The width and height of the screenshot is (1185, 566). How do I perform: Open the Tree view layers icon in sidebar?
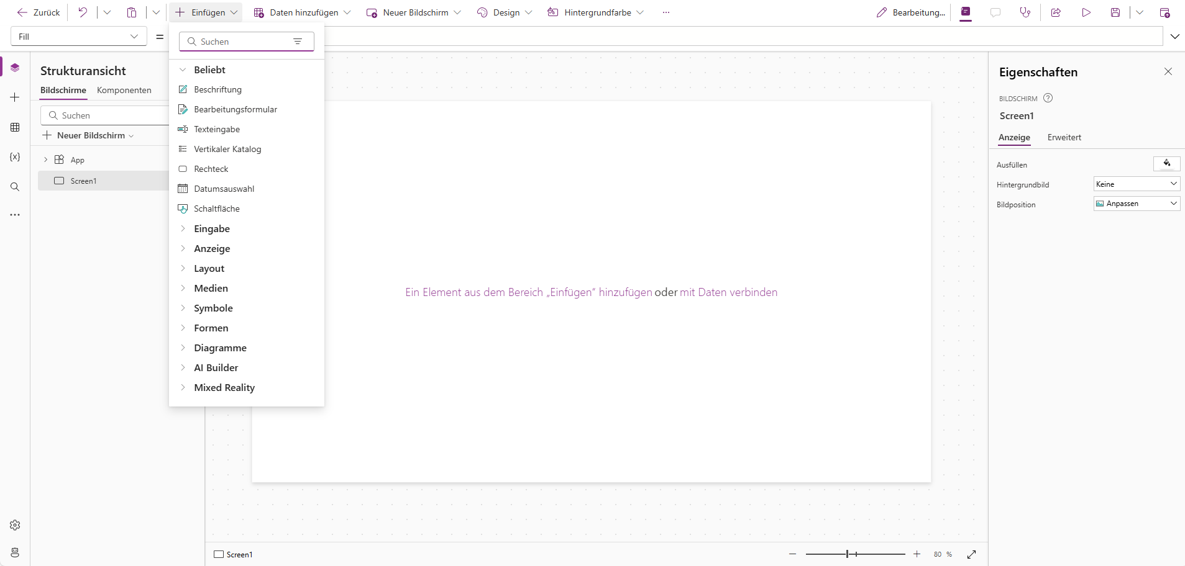tap(15, 68)
